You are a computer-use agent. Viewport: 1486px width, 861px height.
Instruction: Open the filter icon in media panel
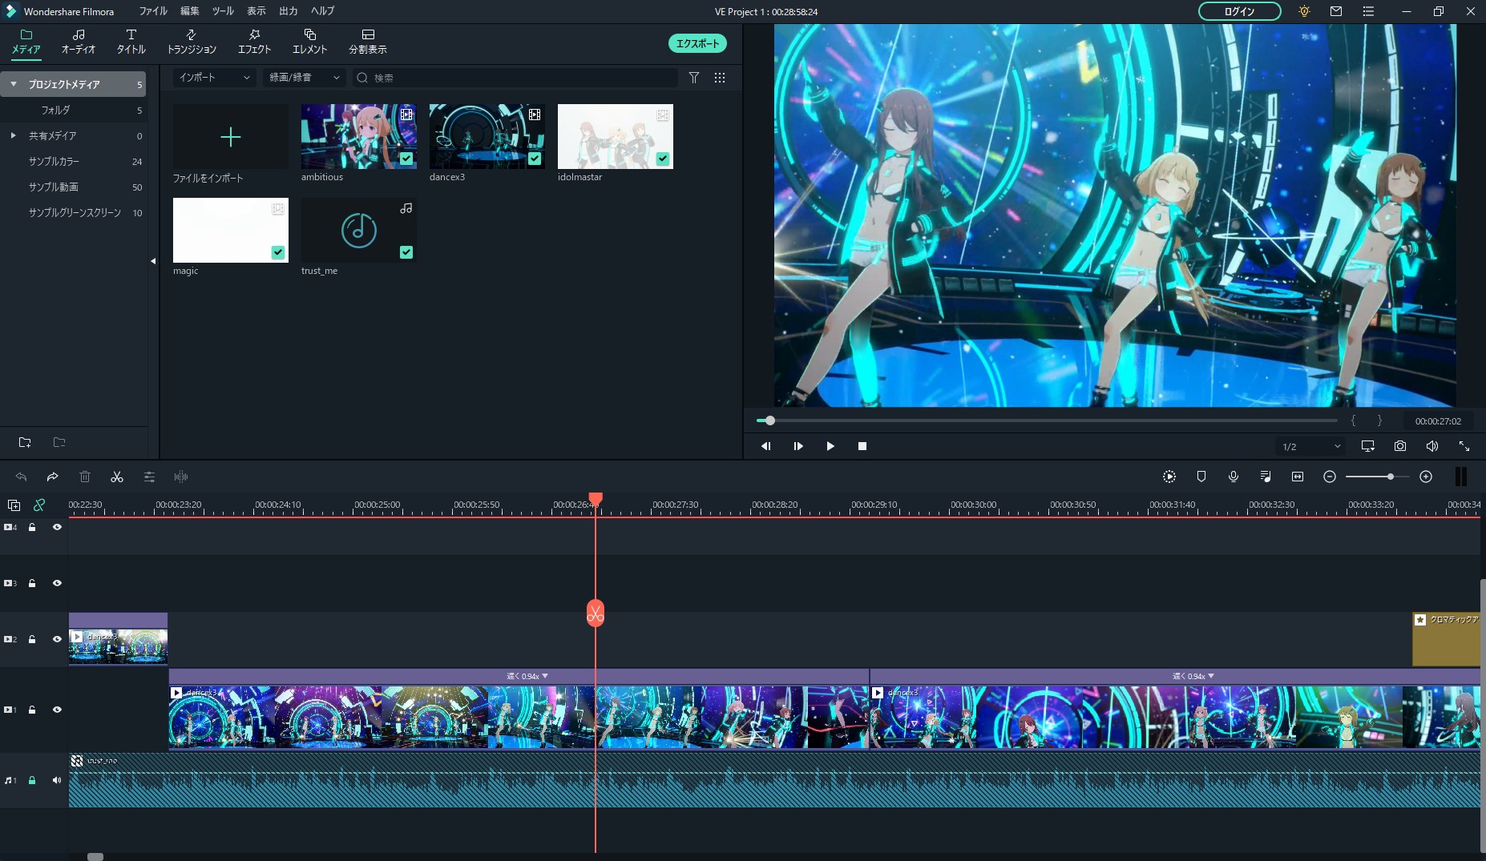point(694,78)
